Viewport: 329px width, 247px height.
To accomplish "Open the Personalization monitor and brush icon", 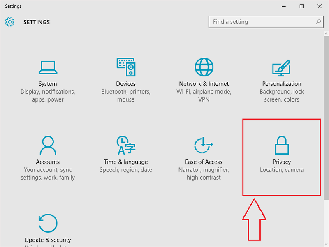I will tap(282, 68).
